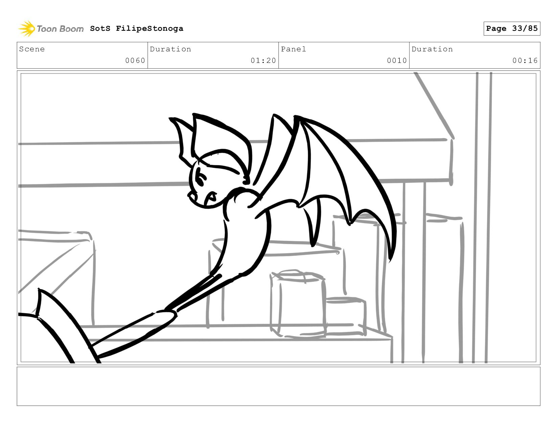Select the project title SotS FilipeStonoga
558x431 pixels.
[x=137, y=28]
